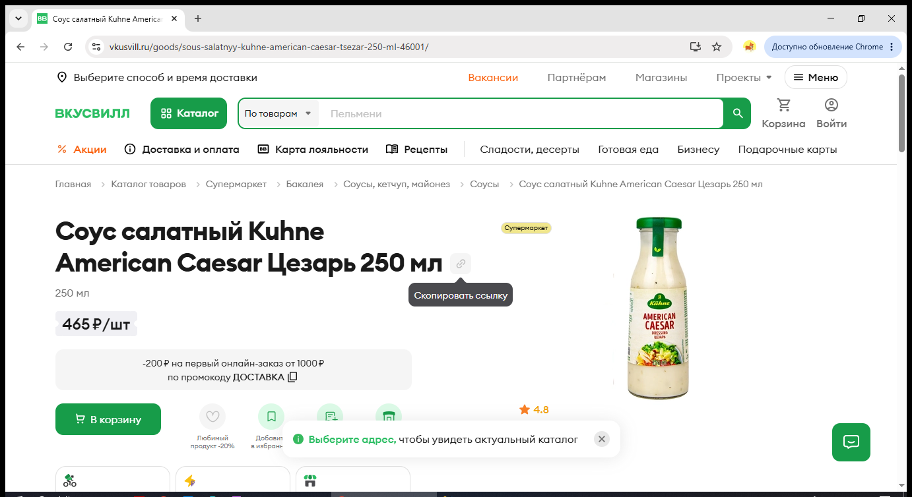Open the Магазины link
Viewport: 912px width, 497px height.
click(661, 78)
